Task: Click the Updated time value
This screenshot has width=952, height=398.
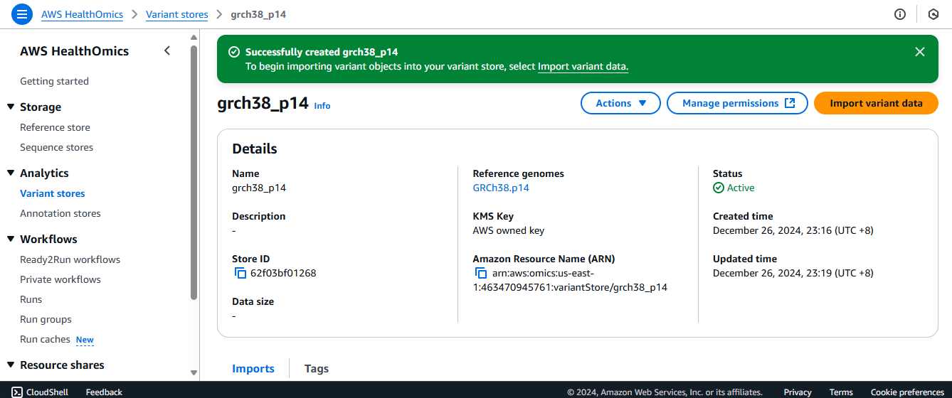Action: 793,273
